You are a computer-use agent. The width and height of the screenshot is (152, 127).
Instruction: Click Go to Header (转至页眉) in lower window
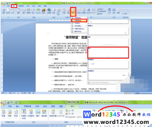(x=53, y=113)
